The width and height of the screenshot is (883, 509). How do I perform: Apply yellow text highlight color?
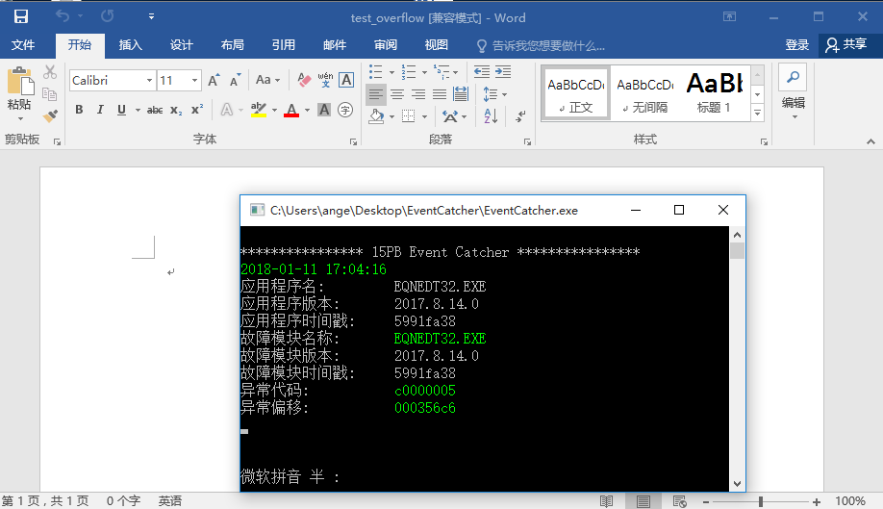point(259,110)
